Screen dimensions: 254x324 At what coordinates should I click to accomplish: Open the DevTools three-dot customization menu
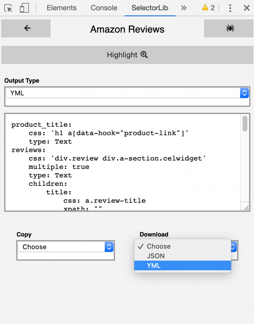tap(230, 8)
